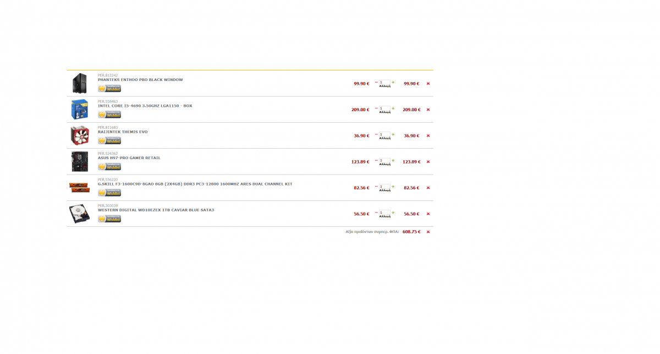Remove Intel Core i5-4690 from cart
The image size is (660, 354).
tap(428, 110)
